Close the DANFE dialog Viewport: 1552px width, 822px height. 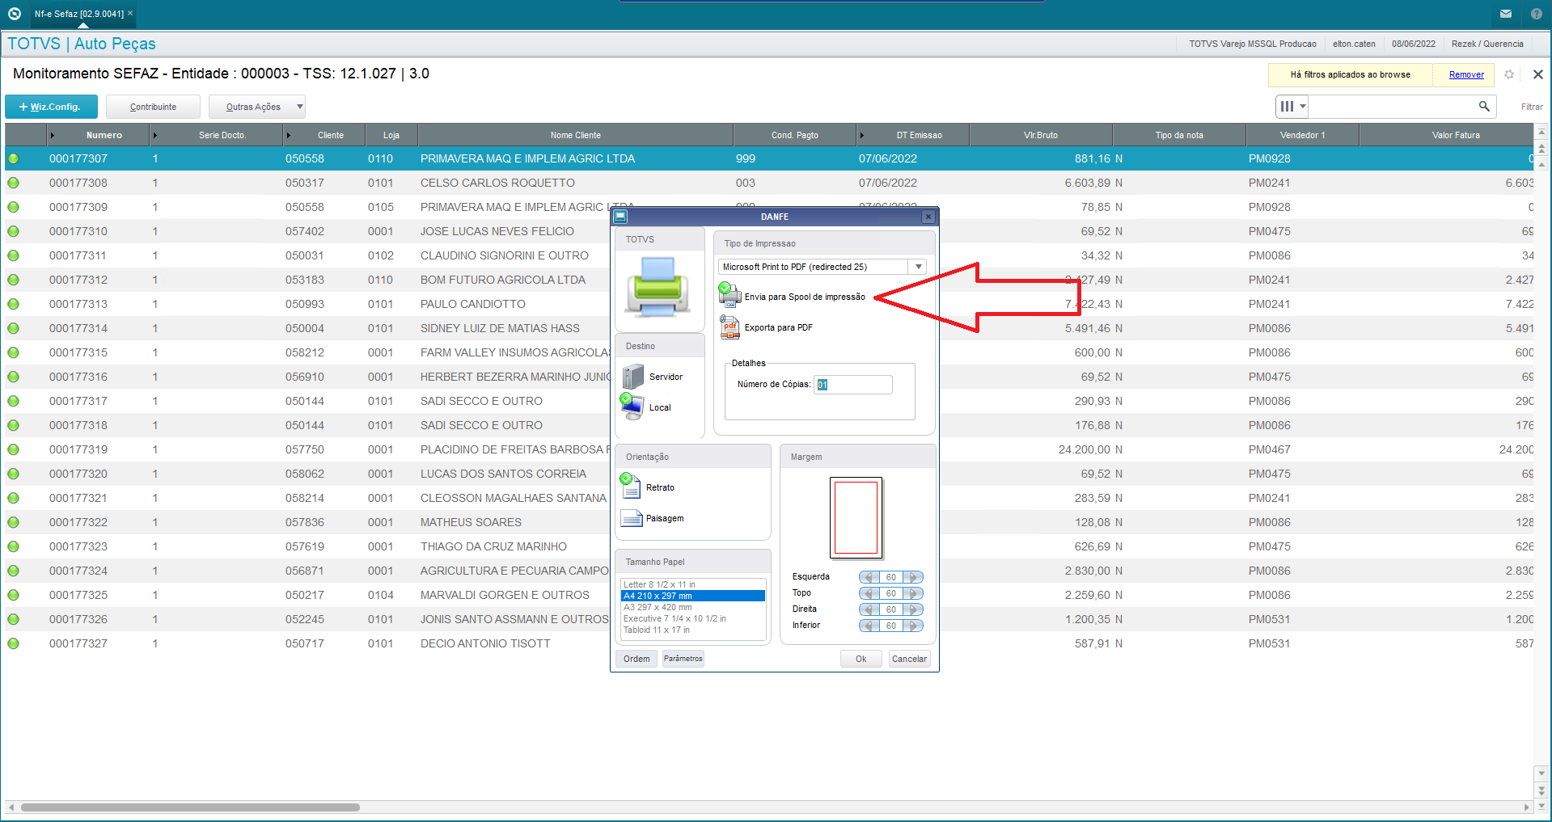click(x=928, y=217)
